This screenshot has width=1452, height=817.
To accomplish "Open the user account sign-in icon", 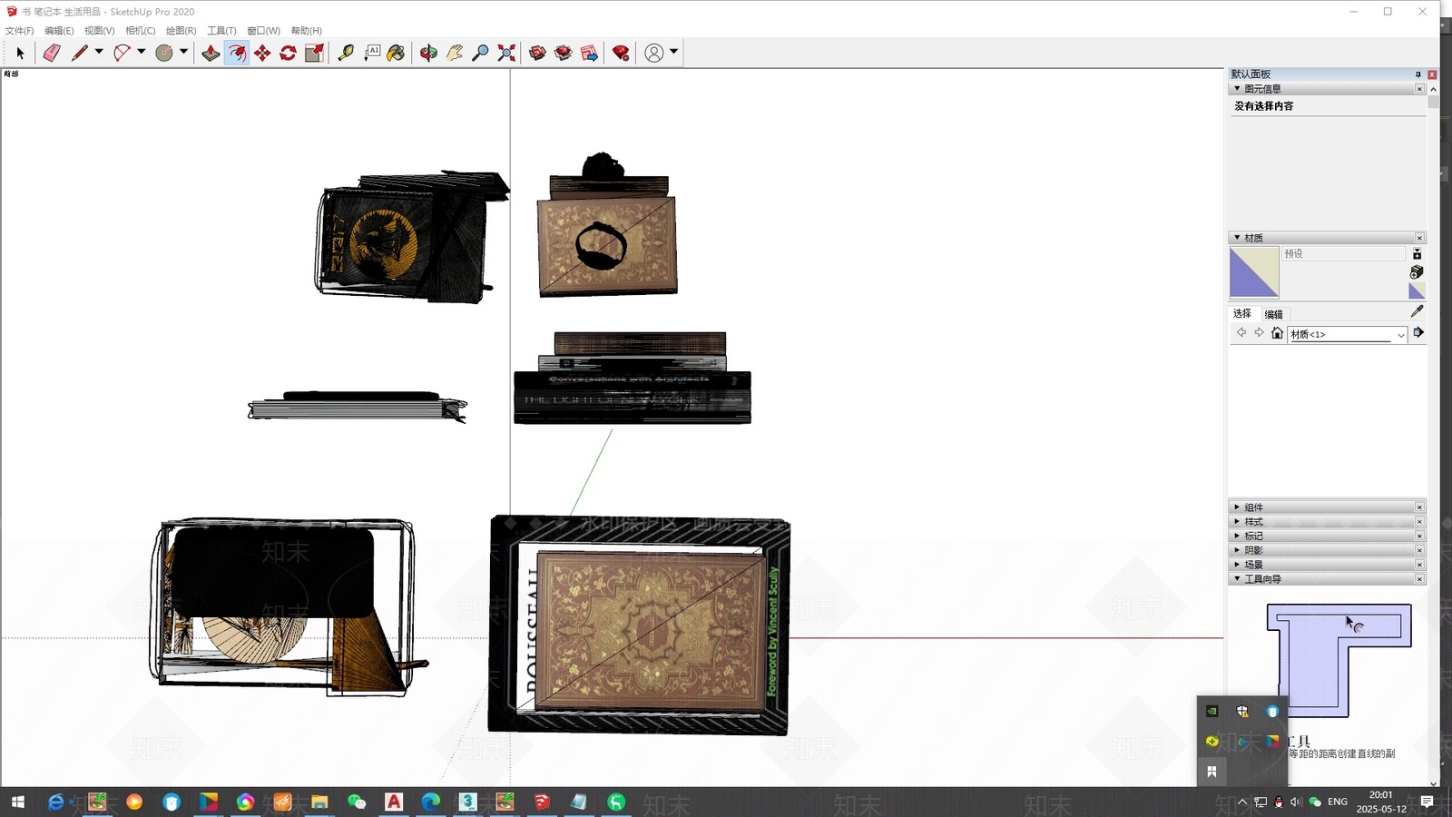I will coord(653,54).
